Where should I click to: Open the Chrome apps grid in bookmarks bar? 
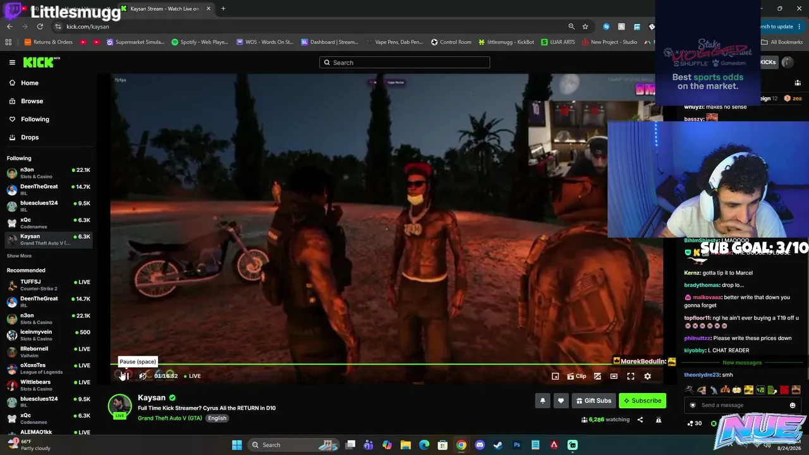click(8, 42)
